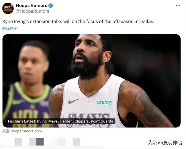Click 翻译帖子 to translate the post

(10, 29)
